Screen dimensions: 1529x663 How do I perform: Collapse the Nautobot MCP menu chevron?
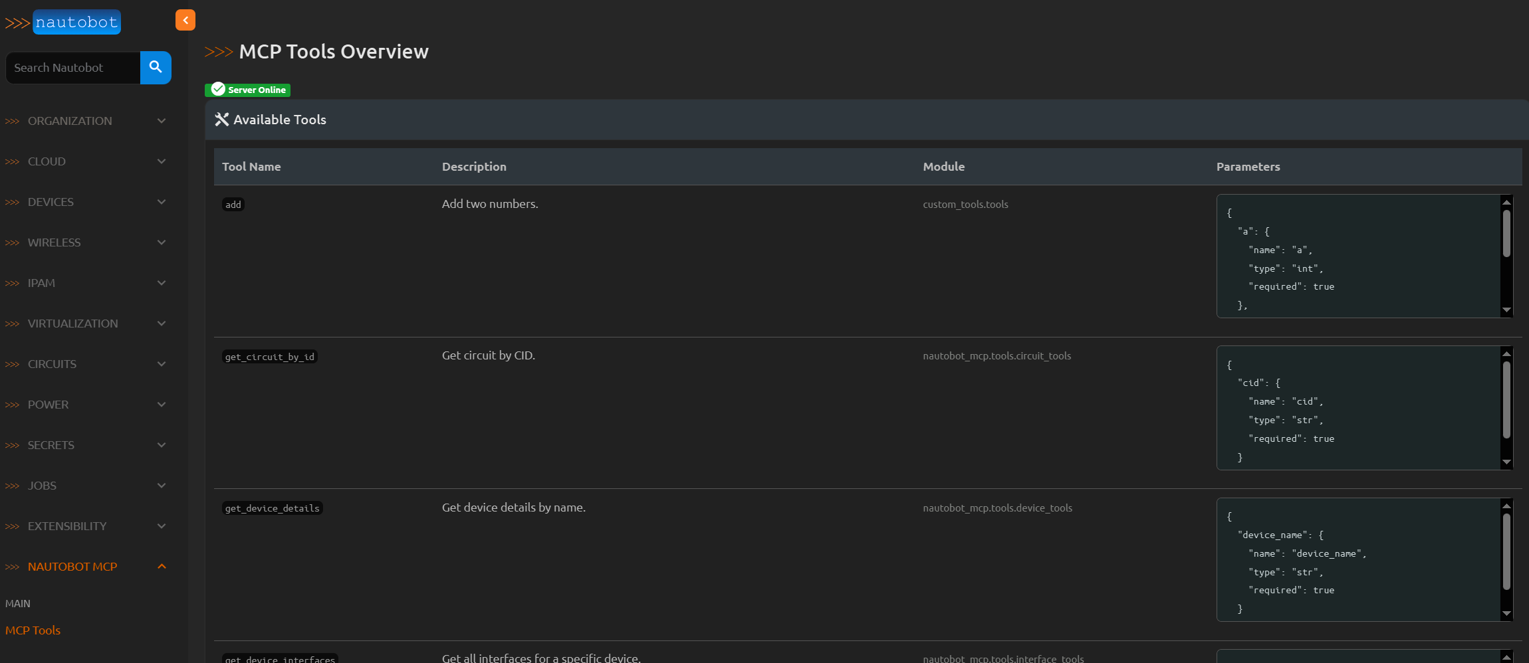coord(162,567)
